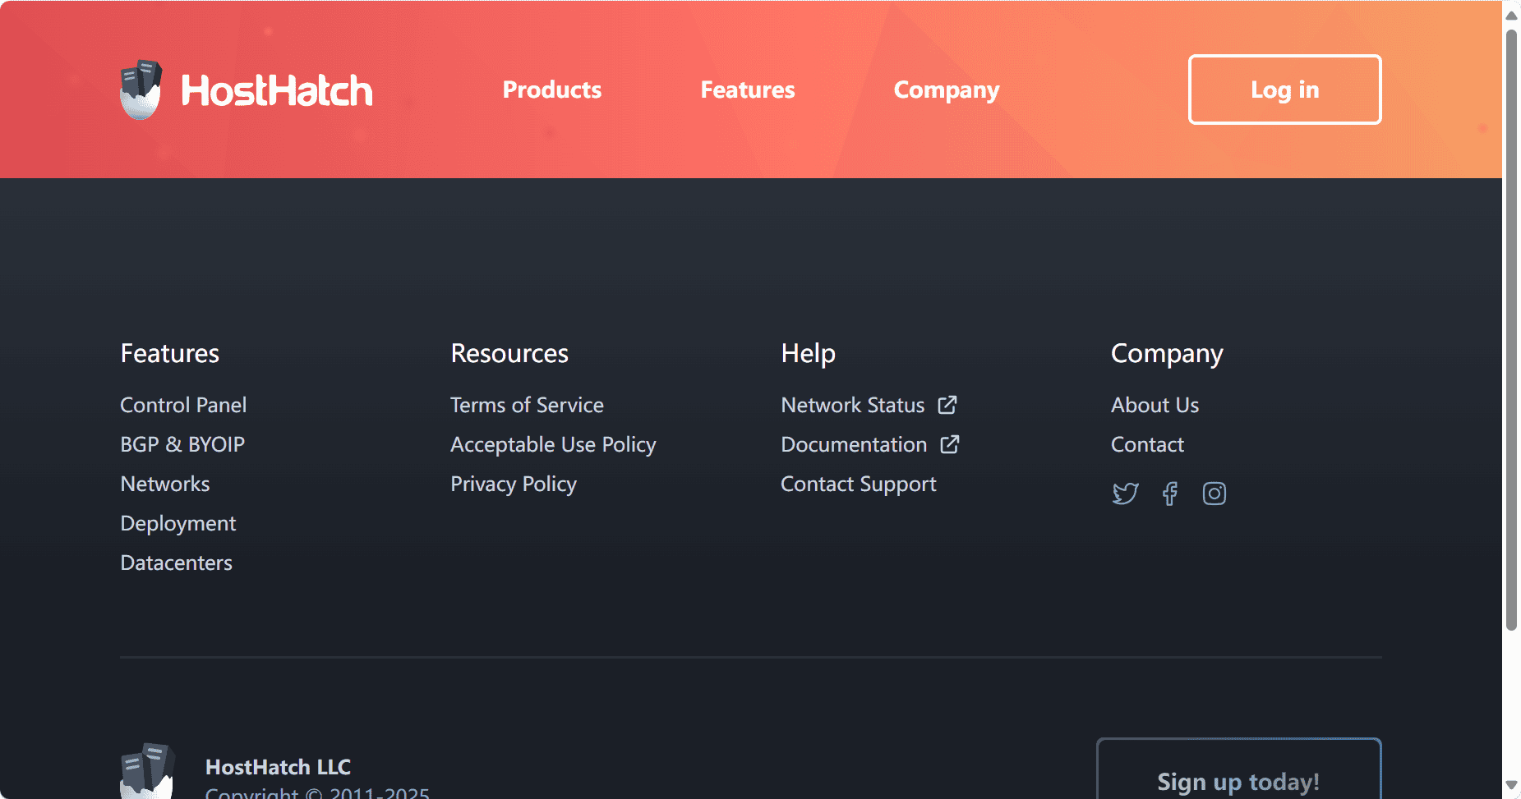Open the Instagram social icon
The image size is (1521, 799).
[x=1214, y=494]
